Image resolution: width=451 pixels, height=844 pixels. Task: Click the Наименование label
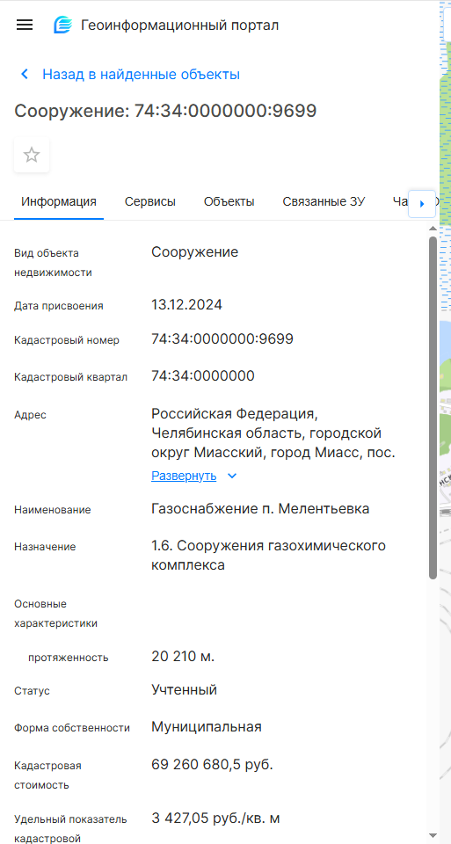[x=53, y=510]
